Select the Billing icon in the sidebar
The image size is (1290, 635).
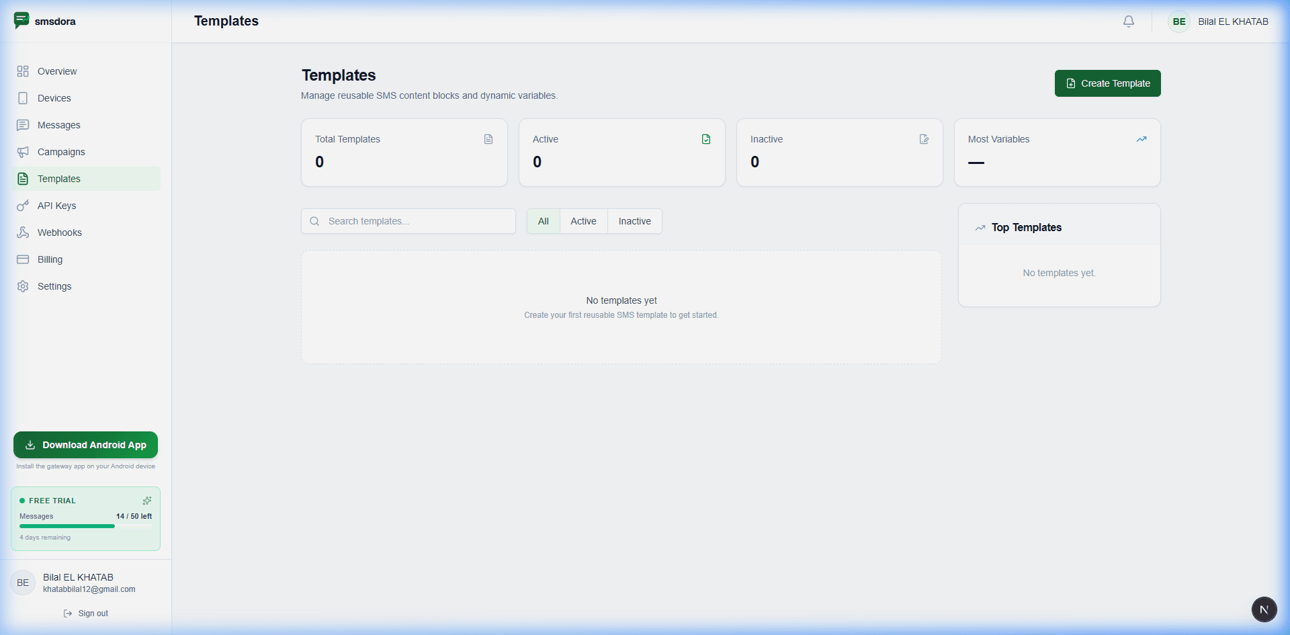(x=23, y=259)
